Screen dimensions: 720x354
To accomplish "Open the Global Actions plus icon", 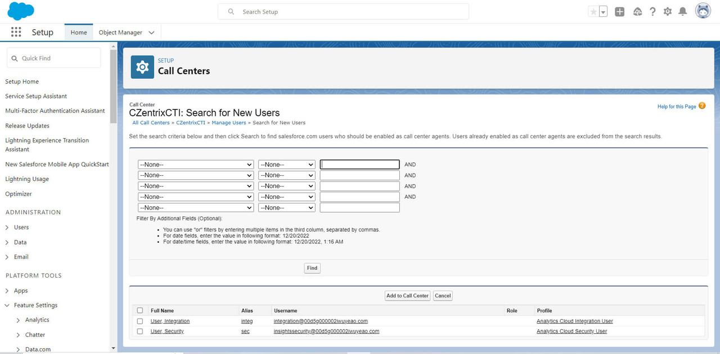I will [x=620, y=12].
